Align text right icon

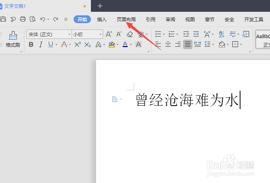(178, 44)
